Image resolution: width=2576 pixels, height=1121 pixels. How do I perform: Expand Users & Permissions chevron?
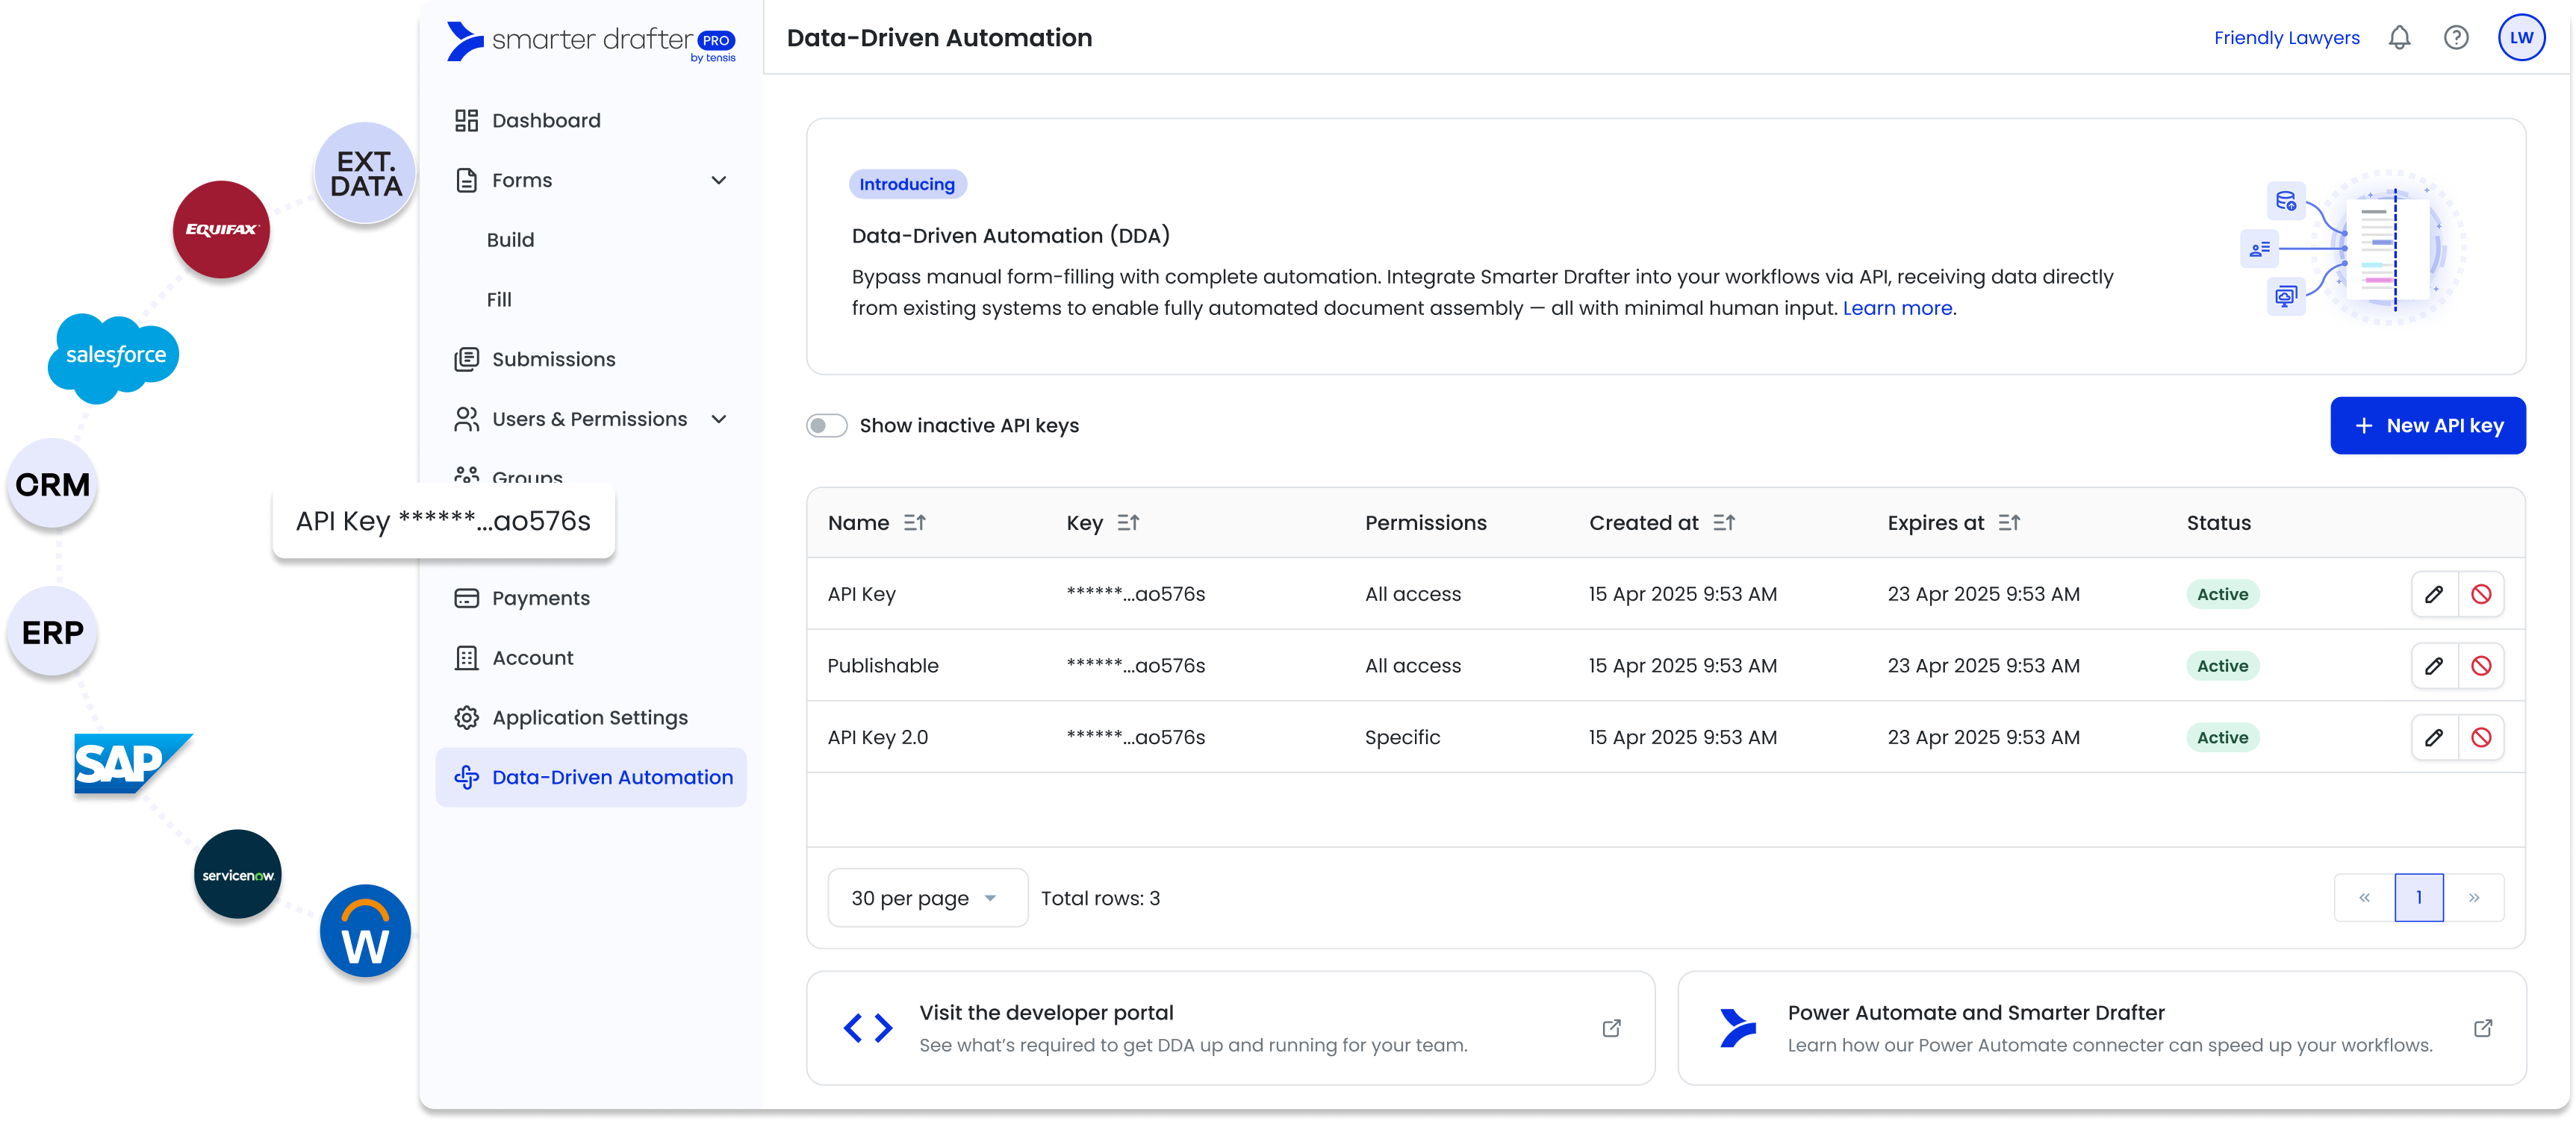coord(718,419)
